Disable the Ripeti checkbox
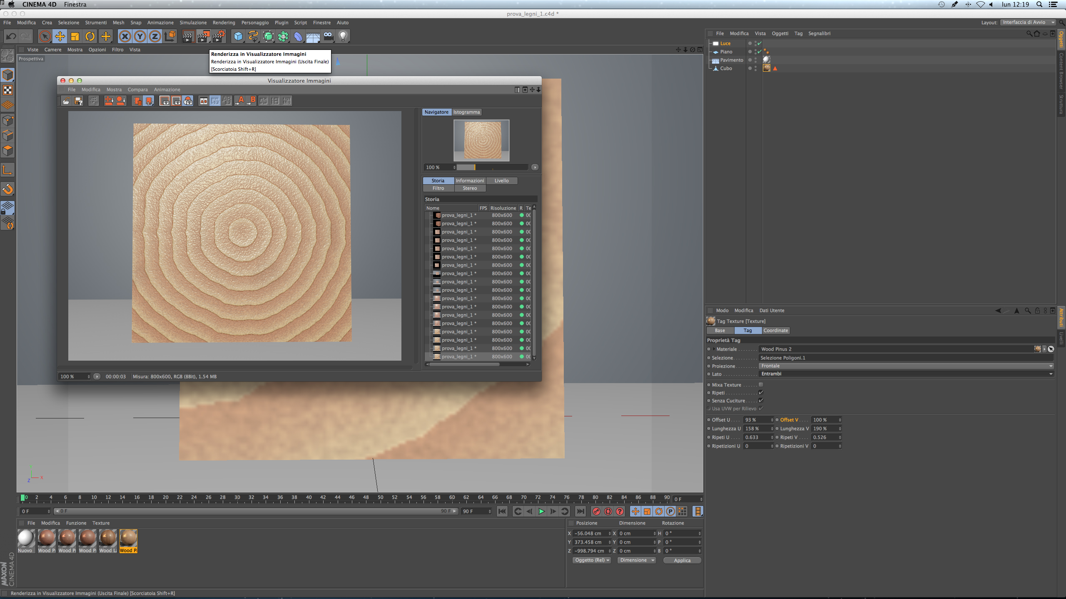This screenshot has height=599, width=1066. click(x=761, y=393)
